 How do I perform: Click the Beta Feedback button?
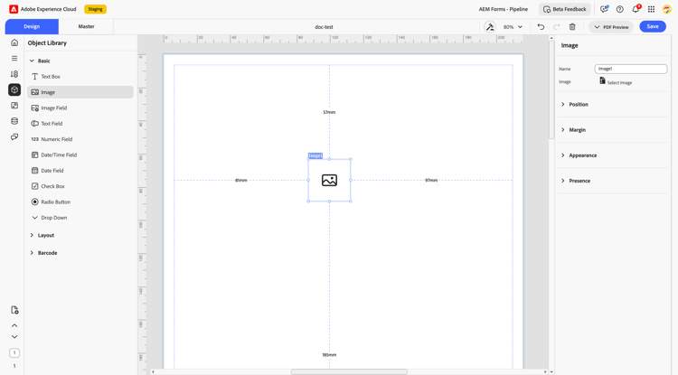click(564, 9)
